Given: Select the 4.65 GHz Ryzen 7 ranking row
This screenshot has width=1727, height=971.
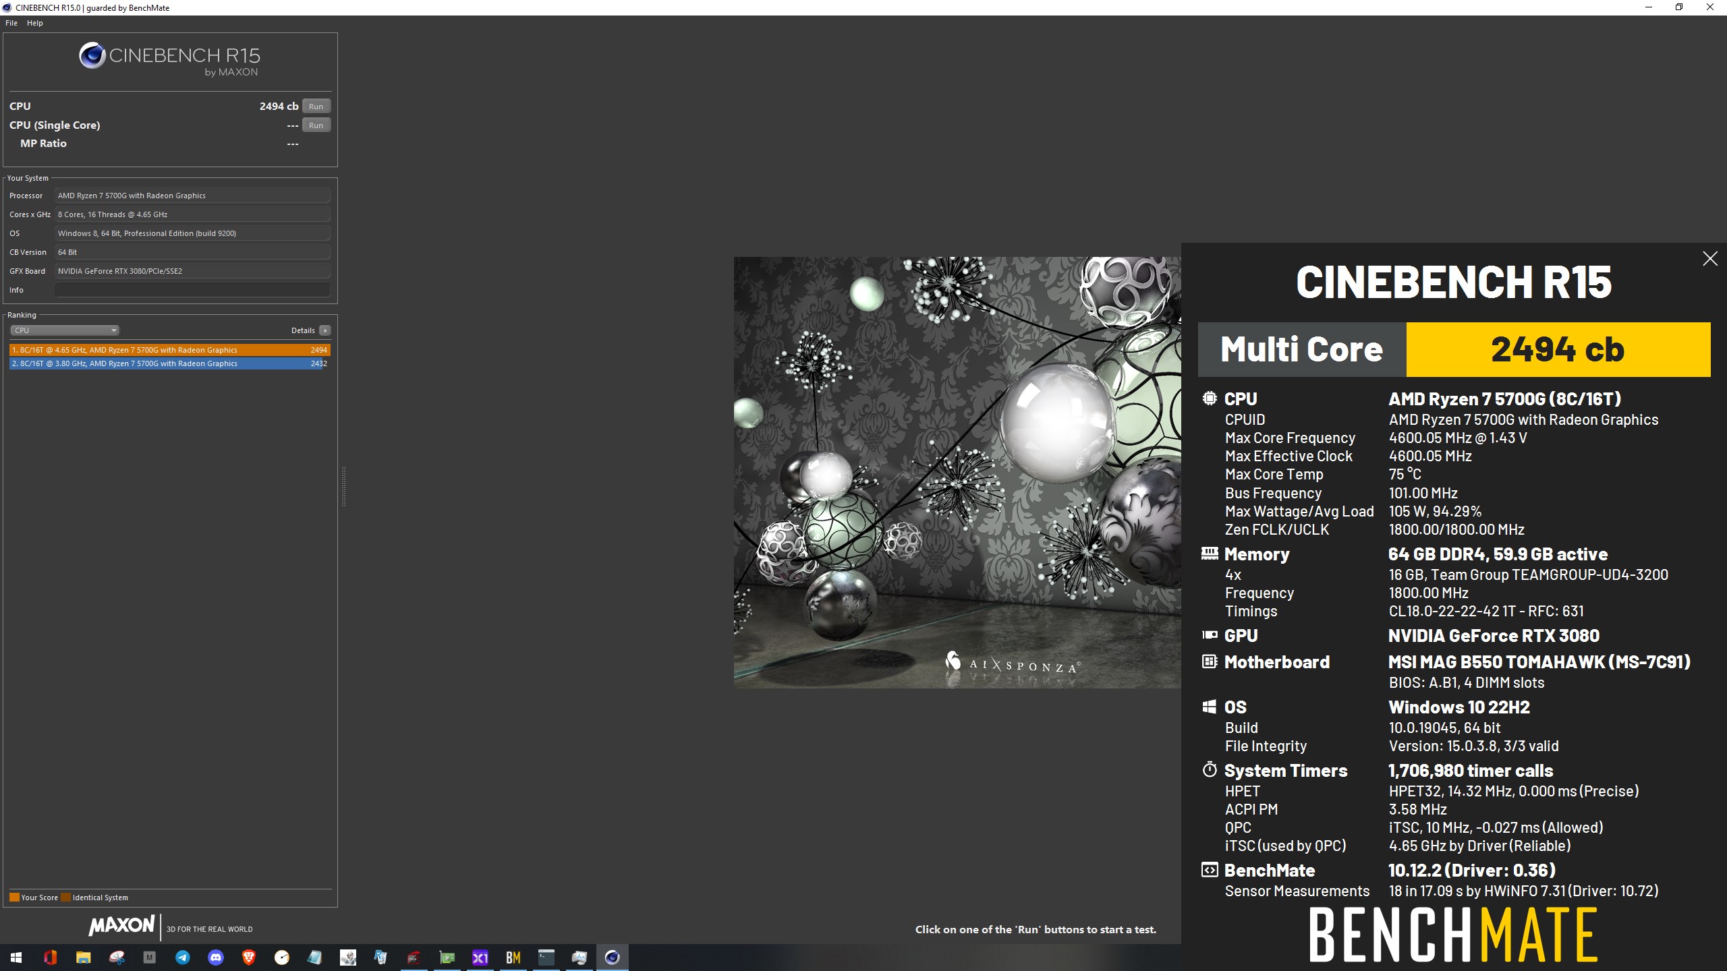Looking at the screenshot, I should click(x=170, y=350).
